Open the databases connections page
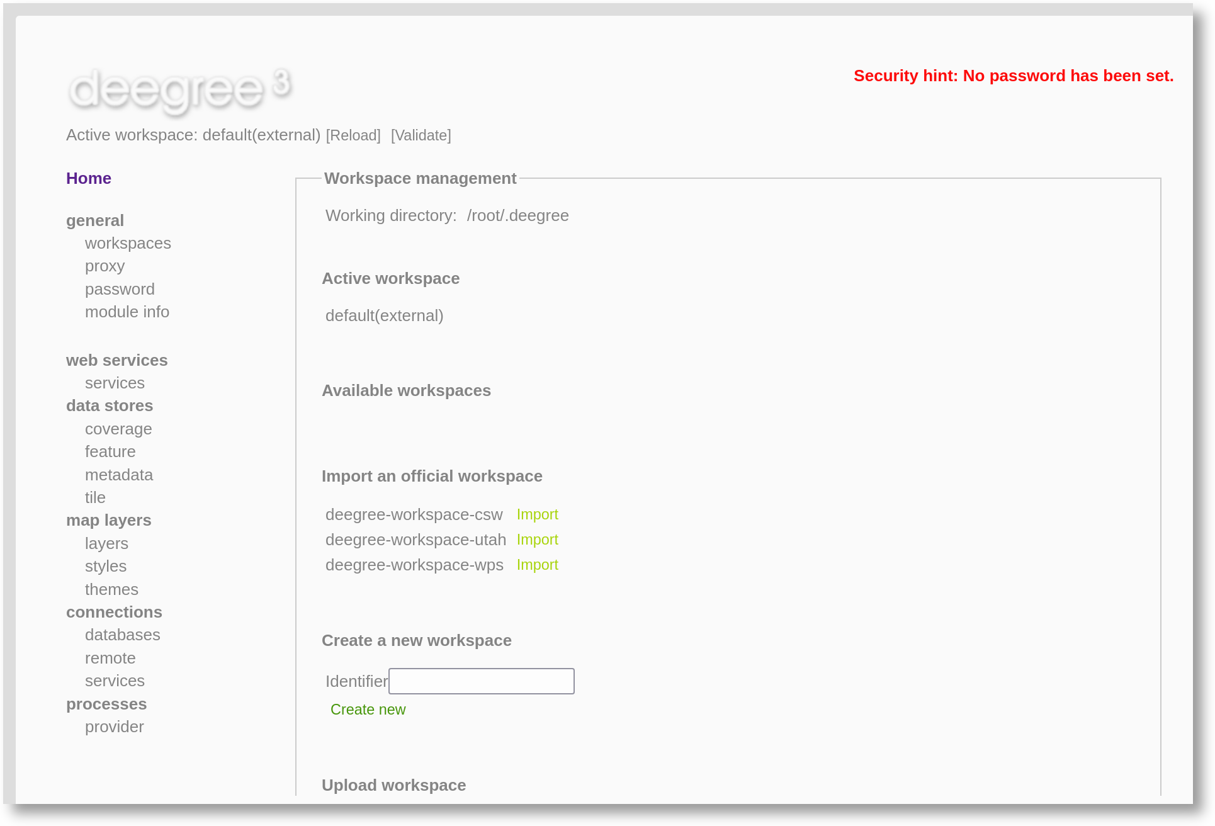Image resolution: width=1215 pixels, height=826 pixels. tap(122, 635)
